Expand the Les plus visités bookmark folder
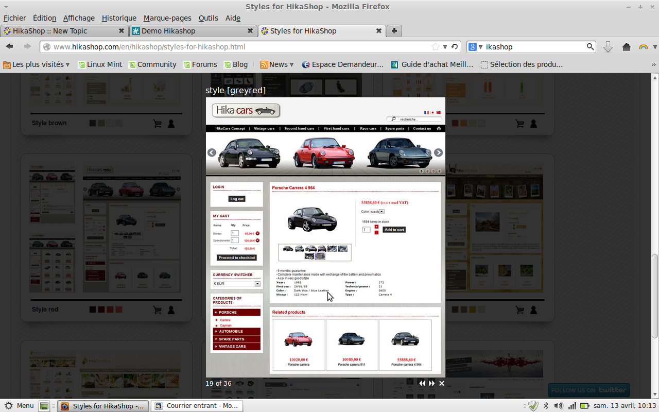Image resolution: width=659 pixels, height=412 pixels. click(x=37, y=64)
